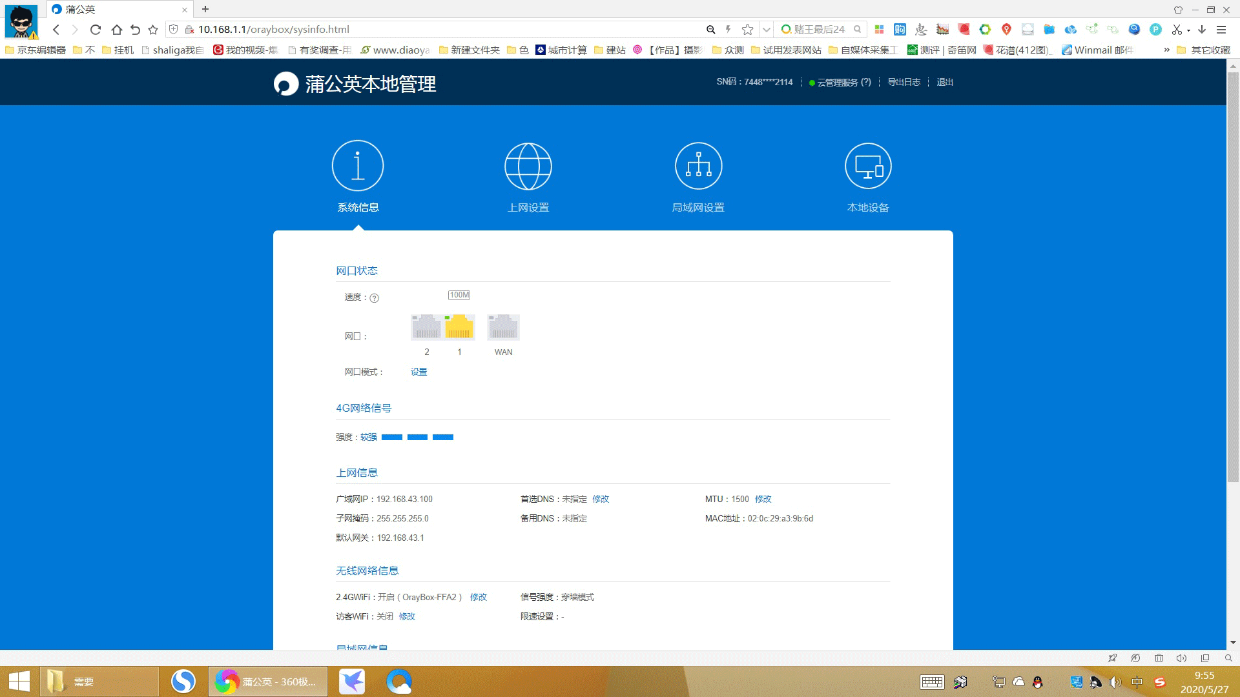
Task: Open Sogou browser taskbar icon
Action: coord(183,682)
